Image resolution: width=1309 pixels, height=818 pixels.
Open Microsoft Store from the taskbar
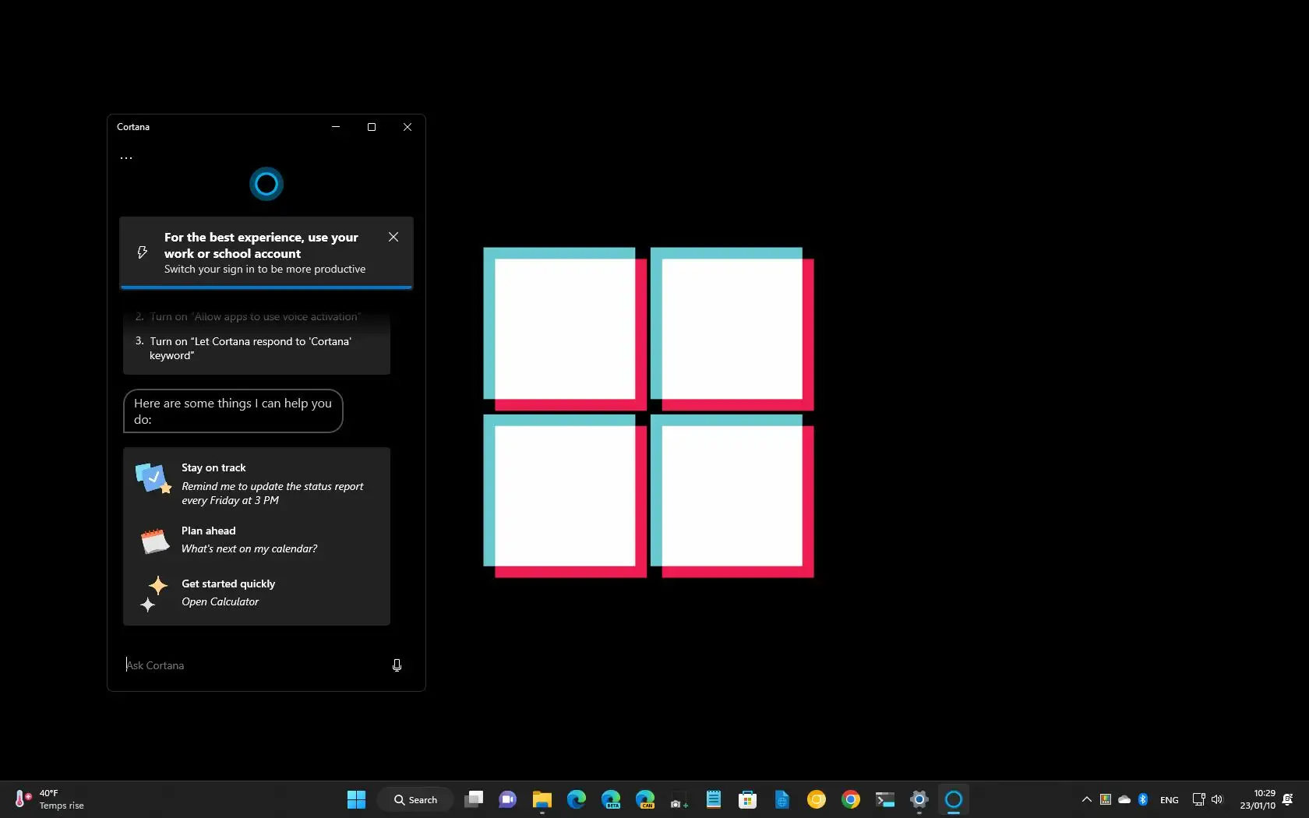(748, 799)
